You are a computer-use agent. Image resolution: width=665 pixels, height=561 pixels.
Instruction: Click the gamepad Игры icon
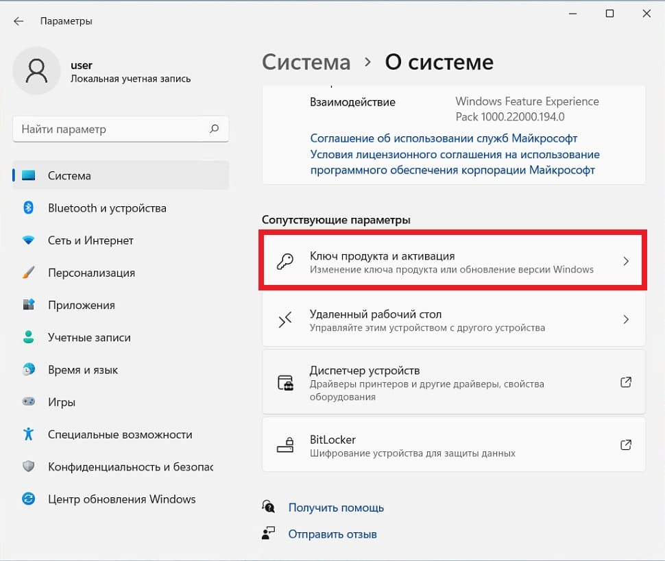click(28, 401)
